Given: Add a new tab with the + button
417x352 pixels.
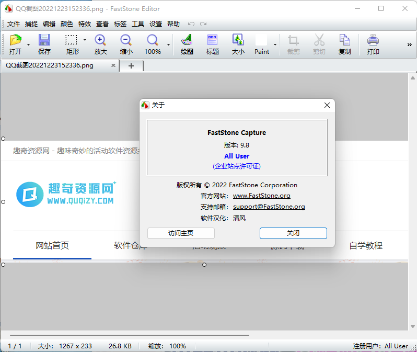Looking at the screenshot, I should click(131, 65).
